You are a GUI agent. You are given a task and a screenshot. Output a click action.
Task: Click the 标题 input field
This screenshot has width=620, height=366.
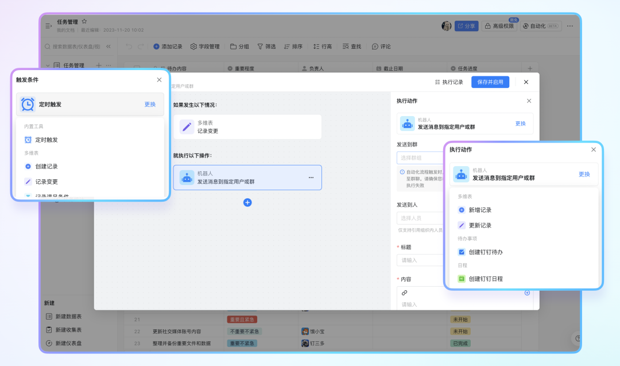pyautogui.click(x=419, y=260)
